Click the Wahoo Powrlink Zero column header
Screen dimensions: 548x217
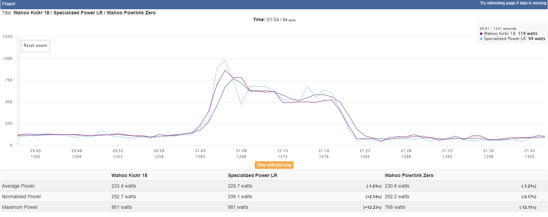tap(409, 175)
